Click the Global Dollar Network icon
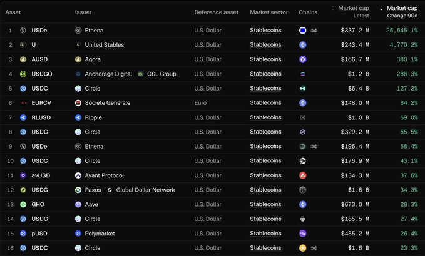Image resolution: width=425 pixels, height=256 pixels. click(110, 190)
